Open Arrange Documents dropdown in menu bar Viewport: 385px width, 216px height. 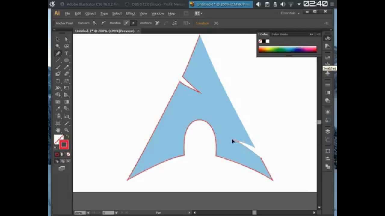pos(199,13)
